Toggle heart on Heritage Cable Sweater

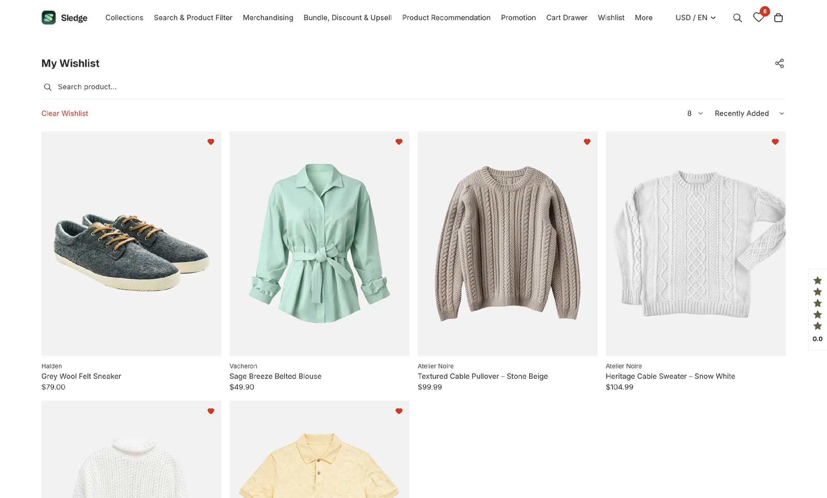(x=775, y=142)
